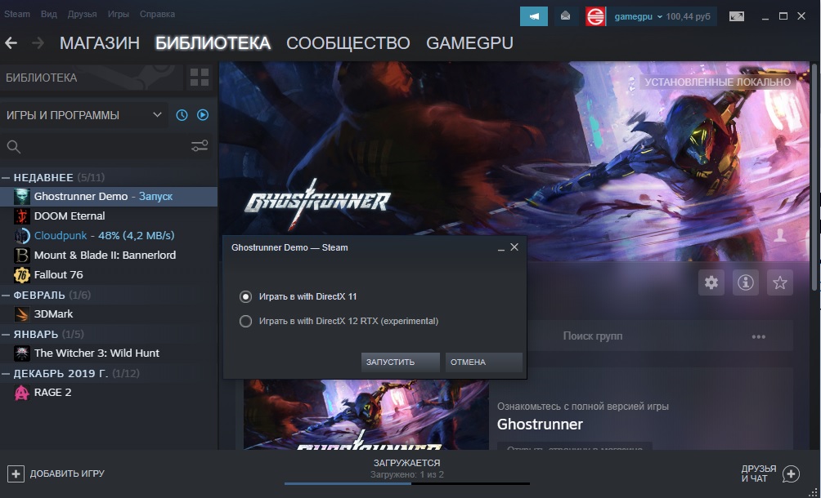Screen dimensions: 821x498
Task: Click the plus icon next to Add Game
Action: tap(16, 474)
